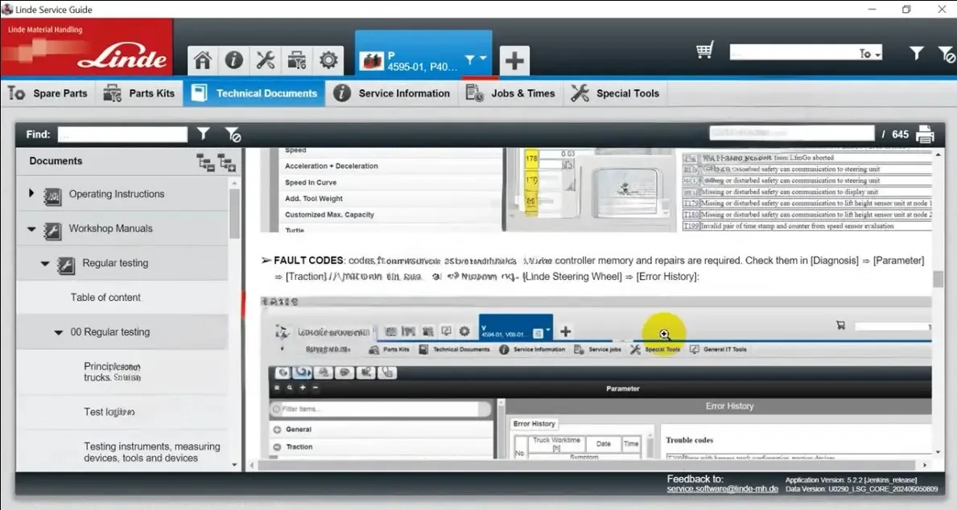This screenshot has height=510, width=957.
Task: Click 'Customized Max. Capacity' row in document
Action: [329, 215]
